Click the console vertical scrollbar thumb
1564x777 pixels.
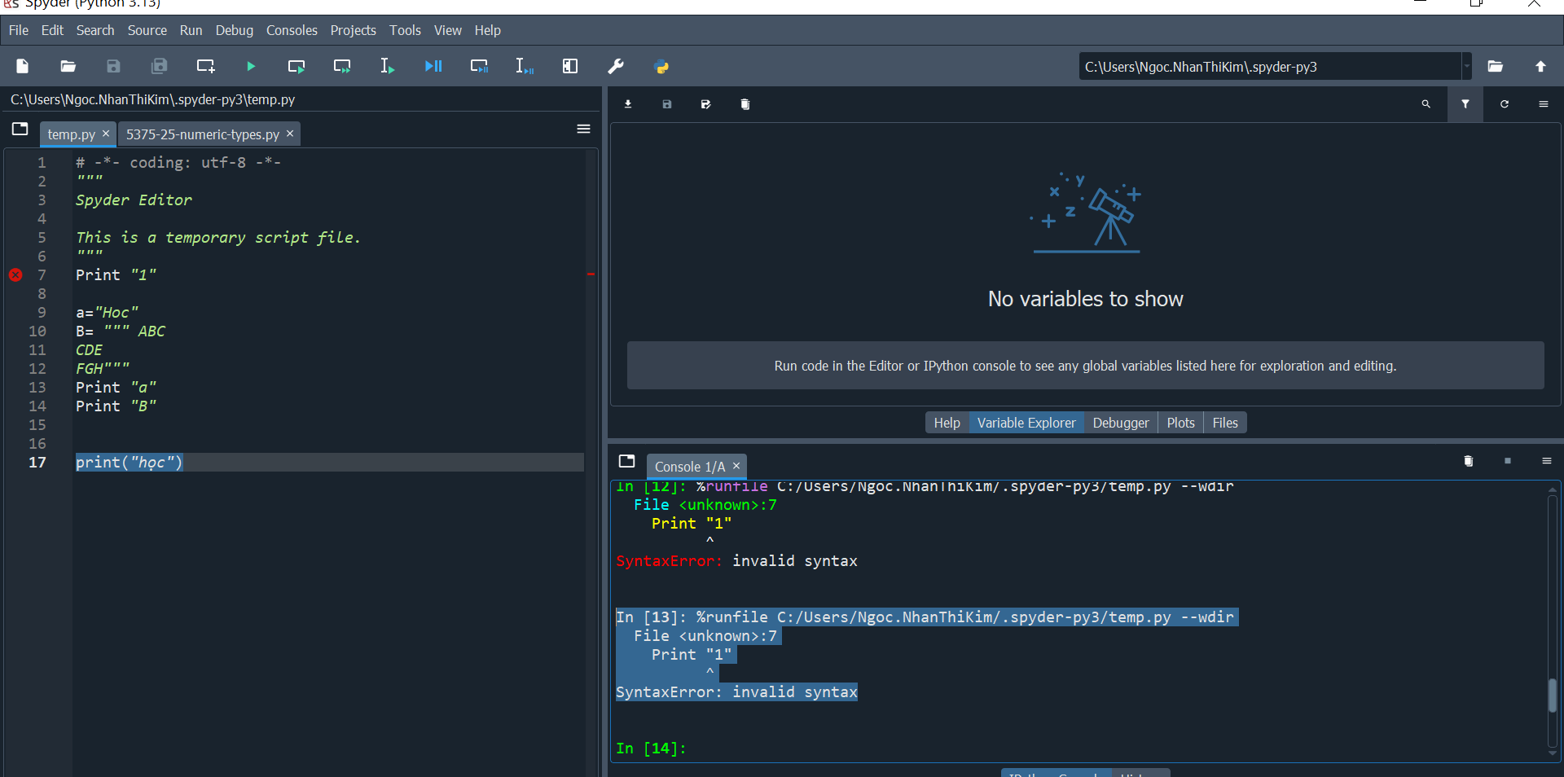(x=1553, y=696)
